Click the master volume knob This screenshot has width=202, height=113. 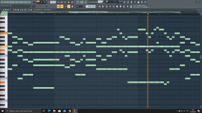(33, 2)
